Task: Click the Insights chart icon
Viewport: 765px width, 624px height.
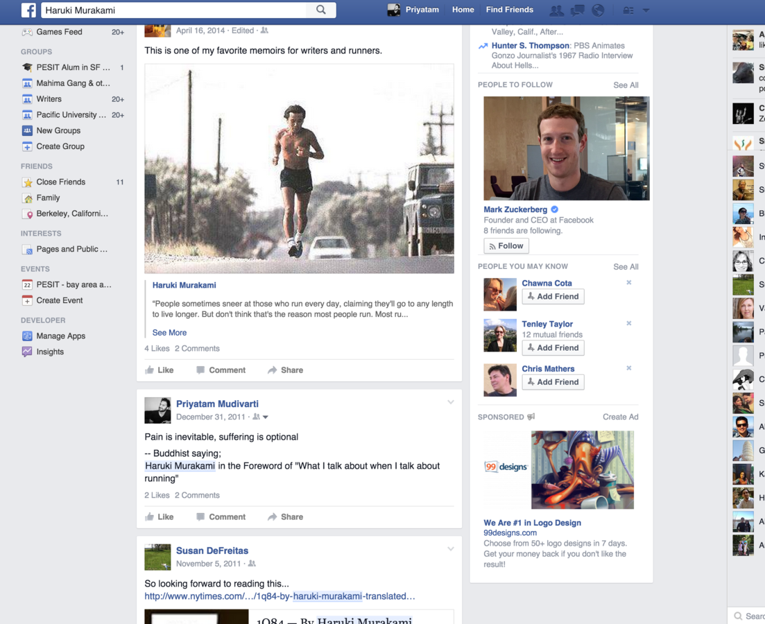Action: (27, 352)
